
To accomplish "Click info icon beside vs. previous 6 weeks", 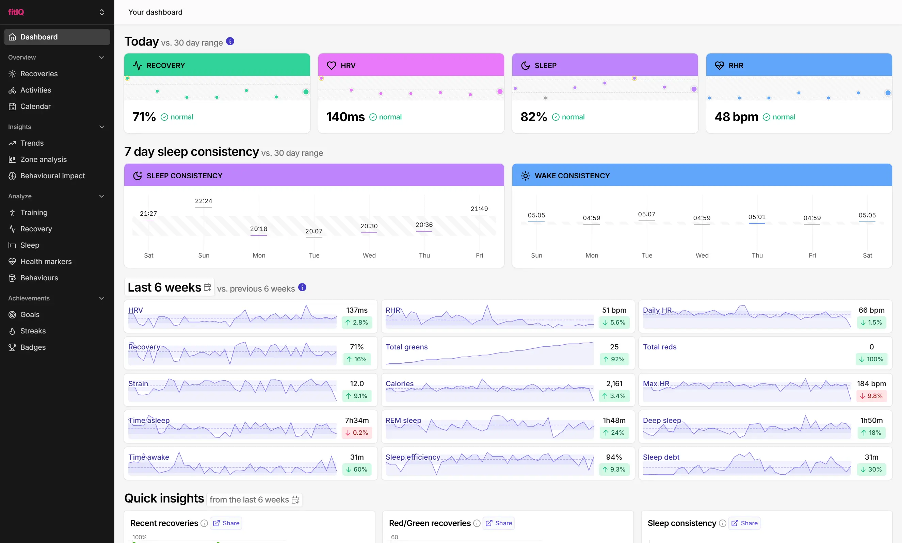I will click(302, 287).
